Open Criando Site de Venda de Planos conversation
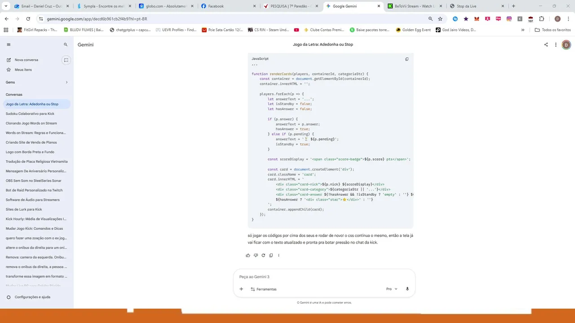575x323 pixels. pos(36,142)
